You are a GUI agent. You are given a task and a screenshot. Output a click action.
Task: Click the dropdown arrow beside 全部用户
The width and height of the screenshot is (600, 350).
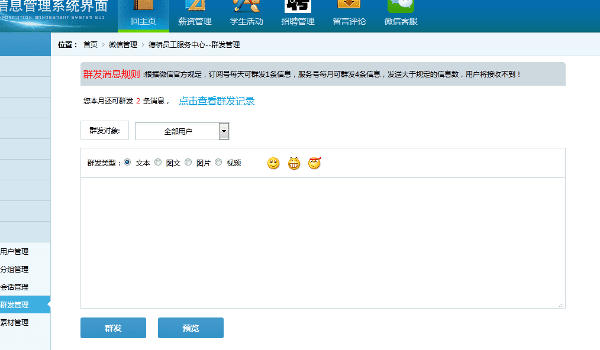[x=223, y=131]
